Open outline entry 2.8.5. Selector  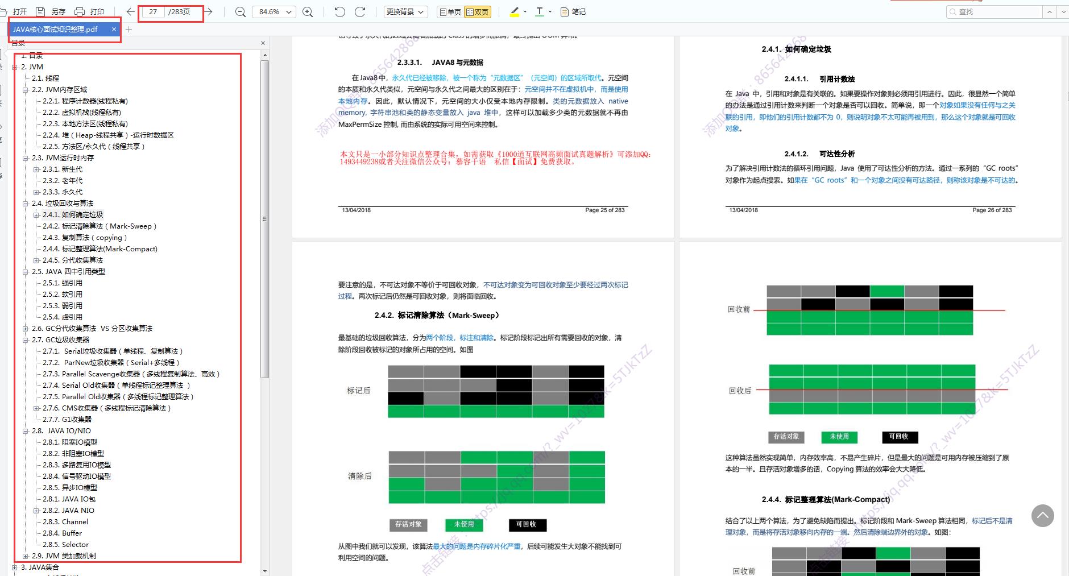point(66,545)
